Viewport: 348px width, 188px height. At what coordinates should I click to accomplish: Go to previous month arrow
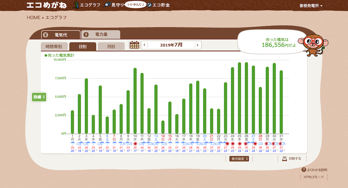[144, 45]
